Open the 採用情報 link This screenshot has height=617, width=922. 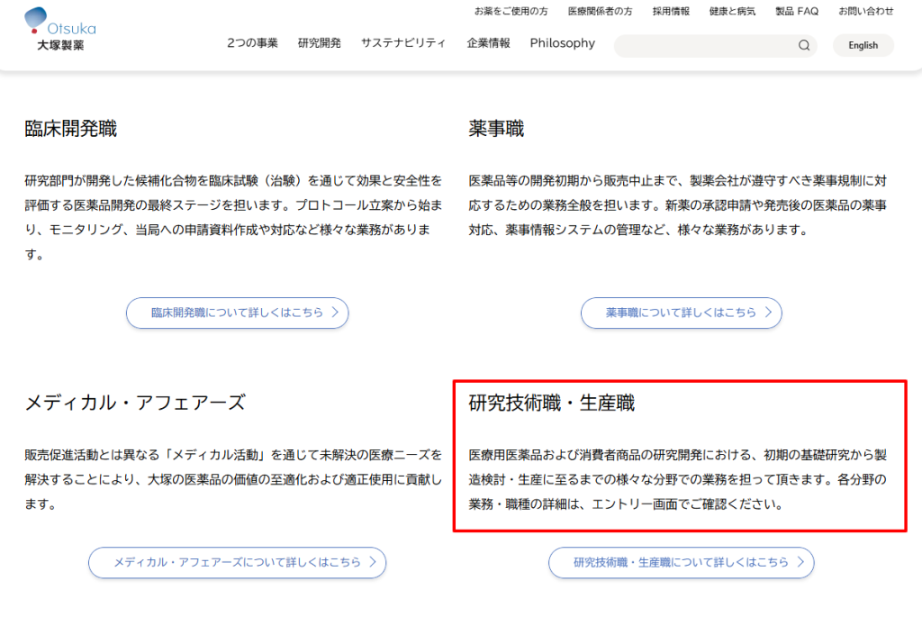[x=671, y=11]
